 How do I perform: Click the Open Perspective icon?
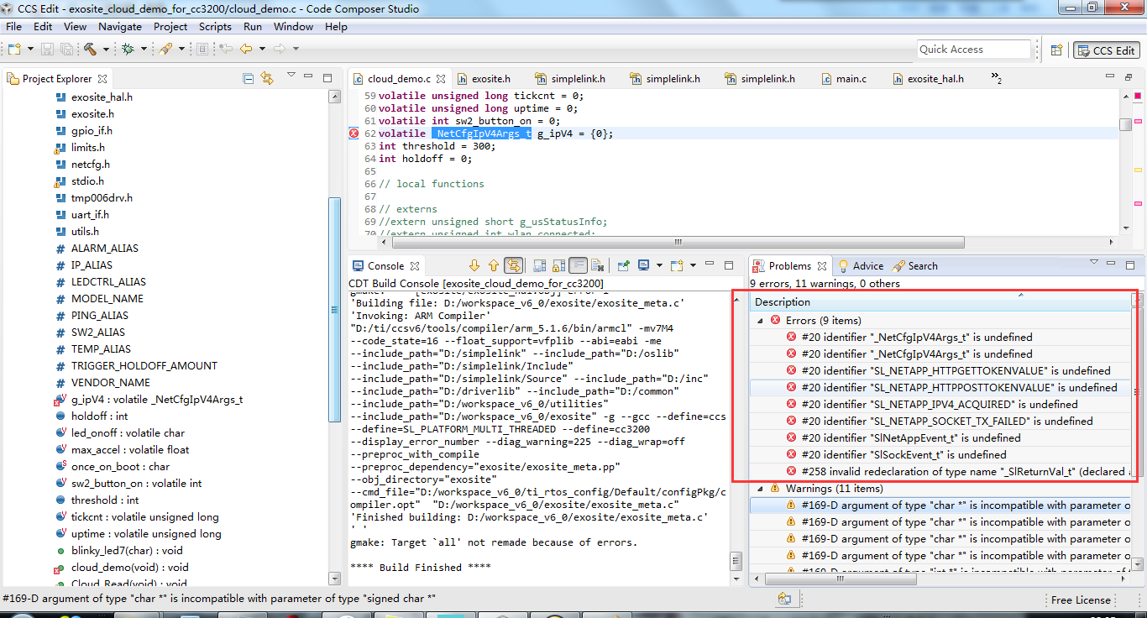click(1056, 50)
